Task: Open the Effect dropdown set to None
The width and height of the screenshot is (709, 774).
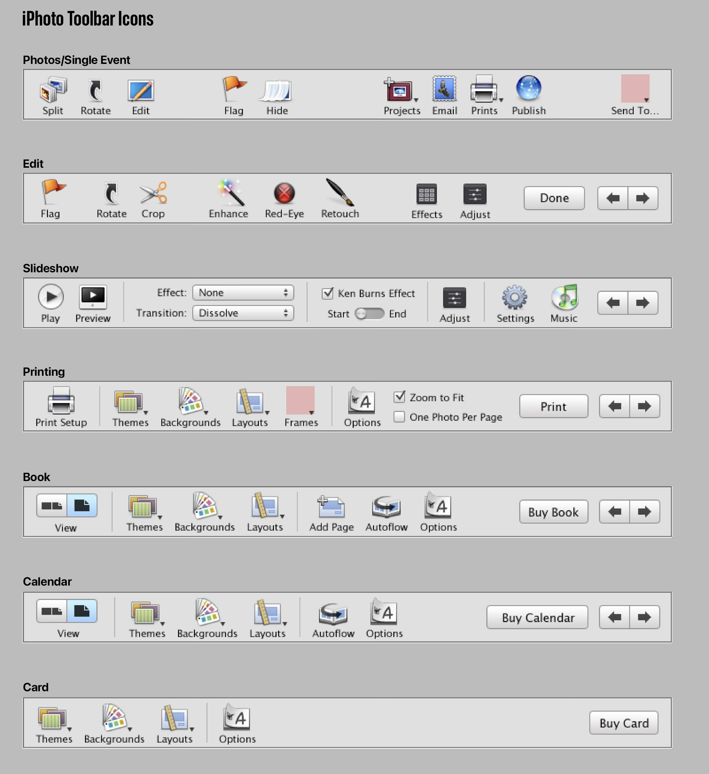Action: 243,293
